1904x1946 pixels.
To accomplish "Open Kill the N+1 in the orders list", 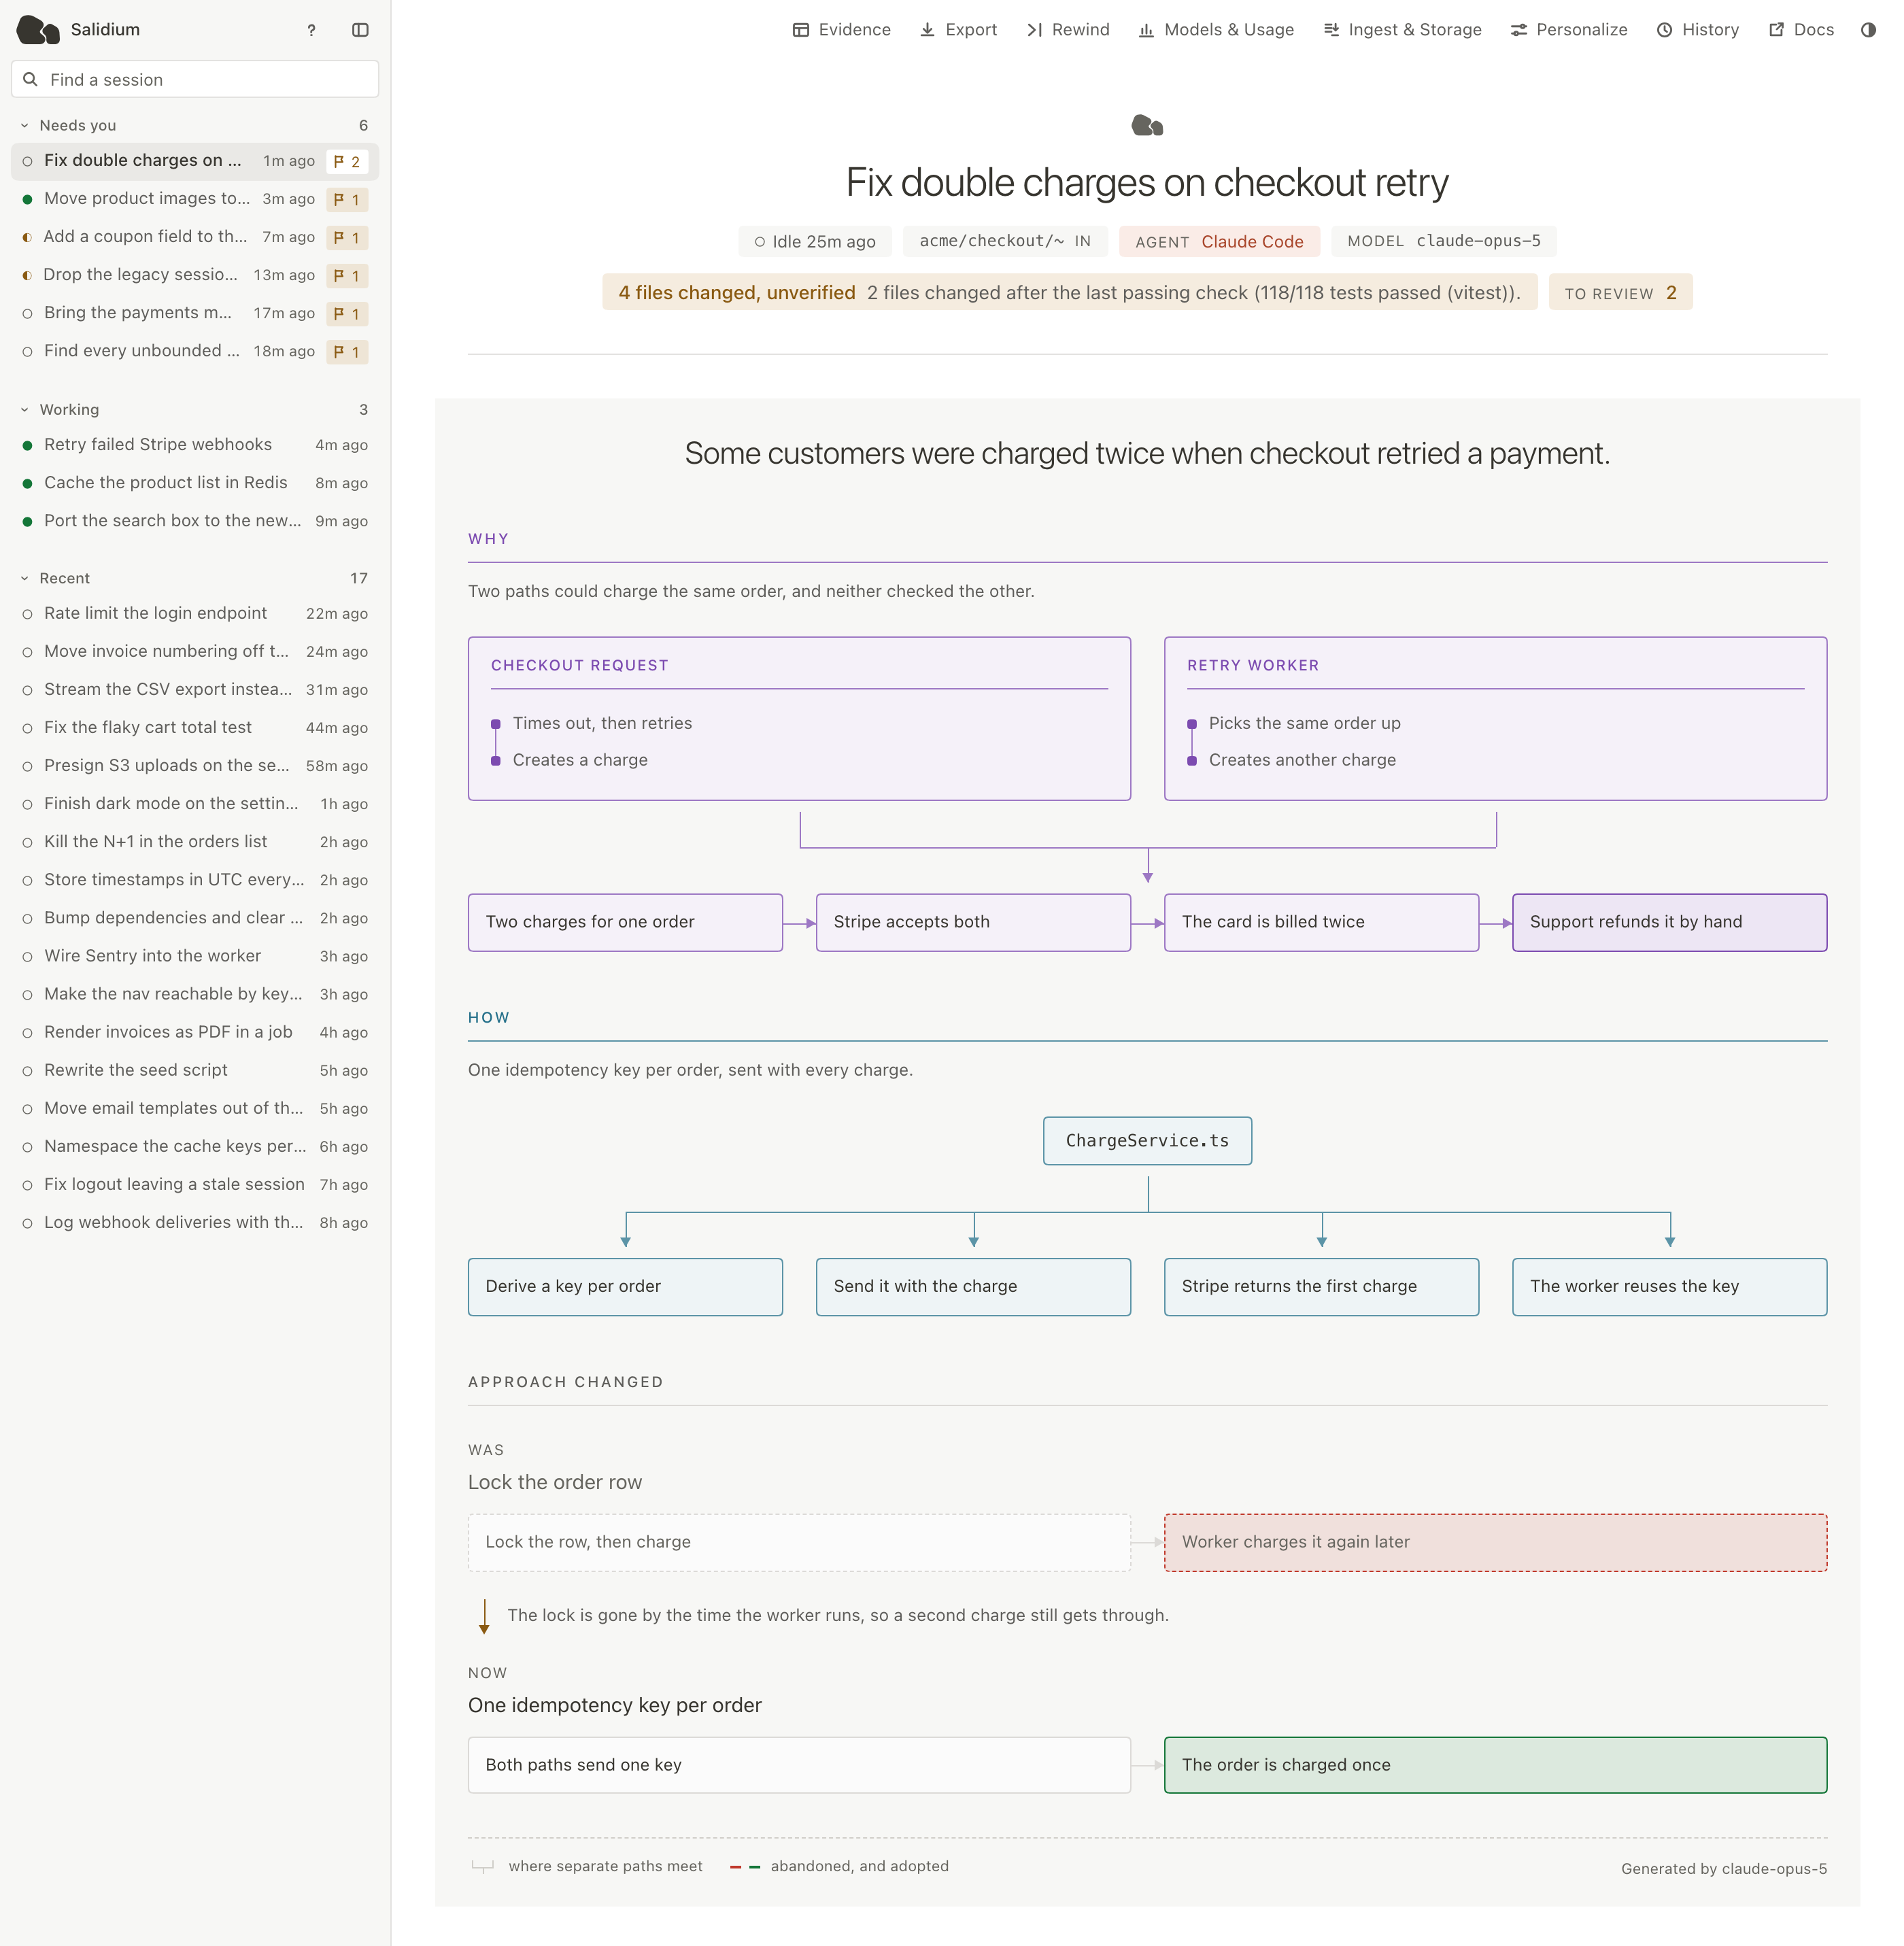I will (x=195, y=842).
